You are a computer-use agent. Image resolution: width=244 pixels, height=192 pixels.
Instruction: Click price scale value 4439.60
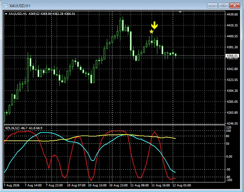tap(232, 14)
